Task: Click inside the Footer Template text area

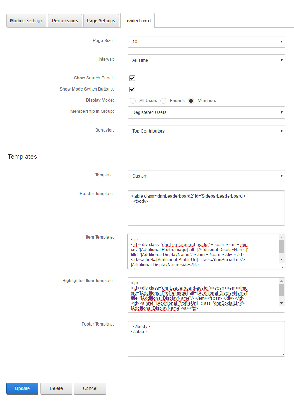Action: pos(206,343)
